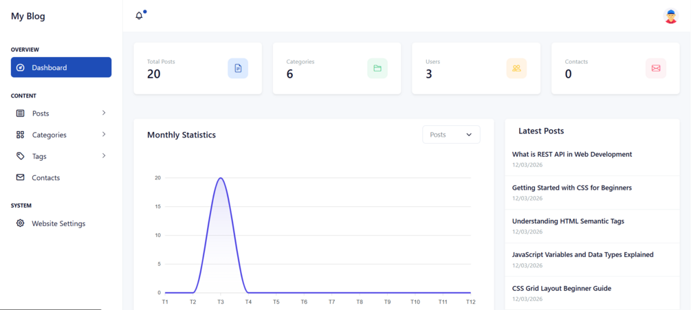The height and width of the screenshot is (310, 691).
Task: Click the notification bell icon
Action: tap(139, 16)
